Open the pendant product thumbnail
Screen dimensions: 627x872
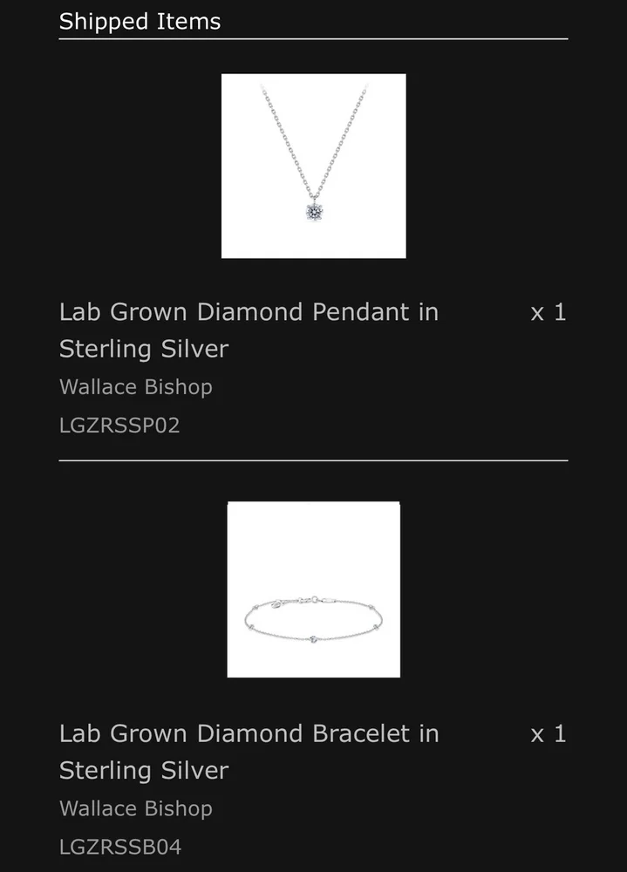[x=313, y=166]
